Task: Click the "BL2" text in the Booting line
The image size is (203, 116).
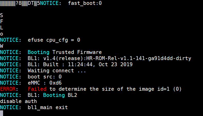Action: tap(72, 95)
